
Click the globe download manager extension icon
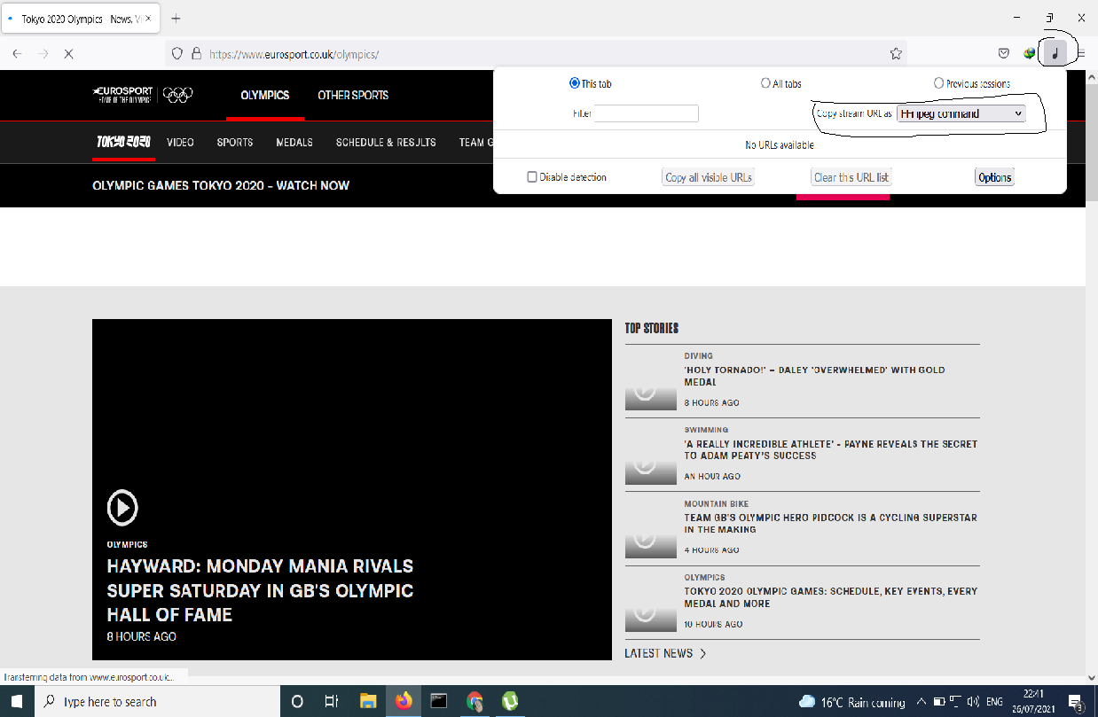point(1029,53)
